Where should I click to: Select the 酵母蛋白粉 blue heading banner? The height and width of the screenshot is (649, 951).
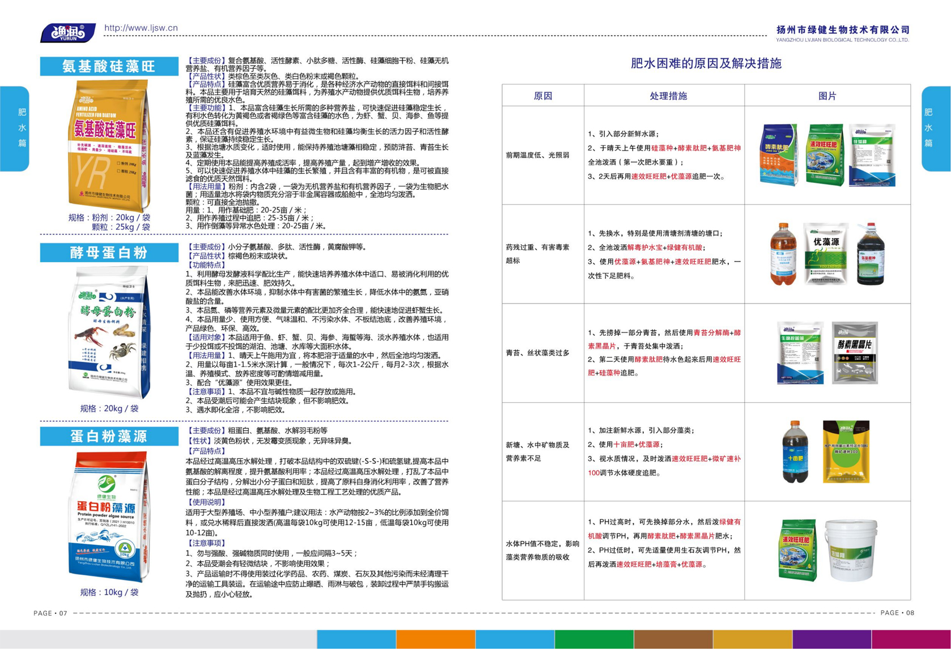click(x=109, y=253)
